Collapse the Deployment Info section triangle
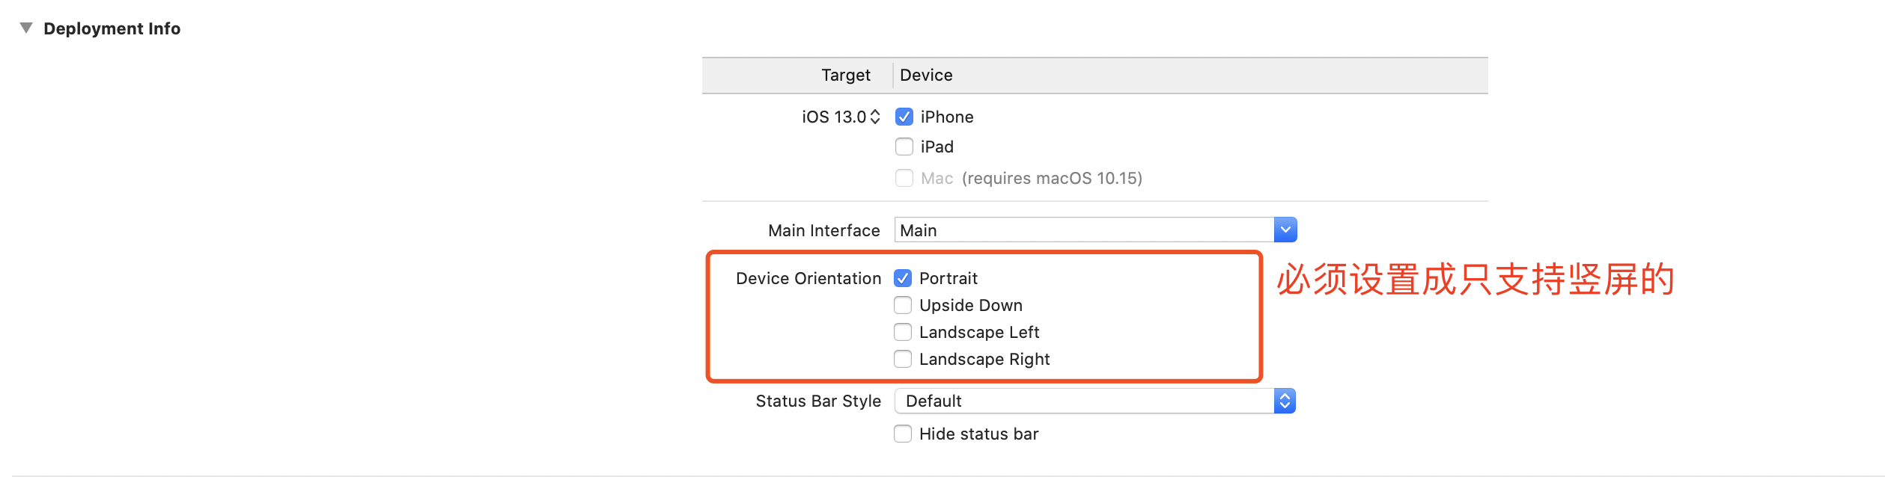The width and height of the screenshot is (1885, 477). pyautogui.click(x=26, y=28)
